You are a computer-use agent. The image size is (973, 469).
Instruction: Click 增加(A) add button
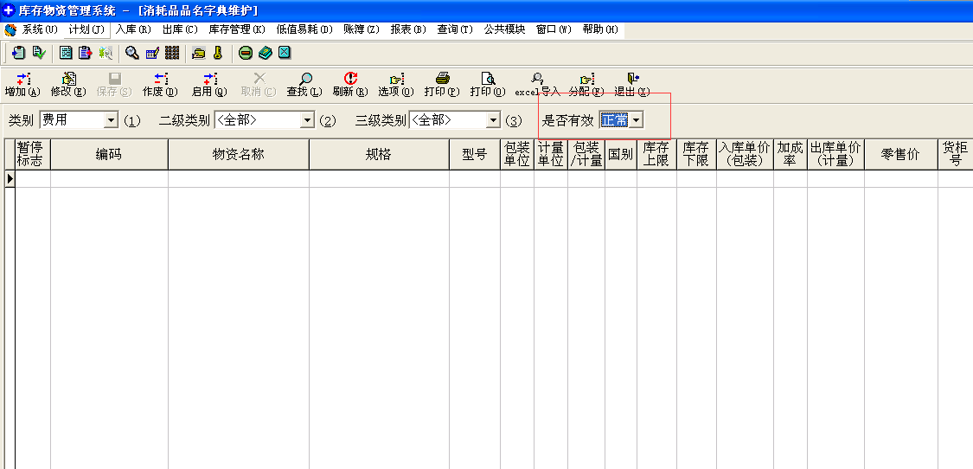(22, 85)
